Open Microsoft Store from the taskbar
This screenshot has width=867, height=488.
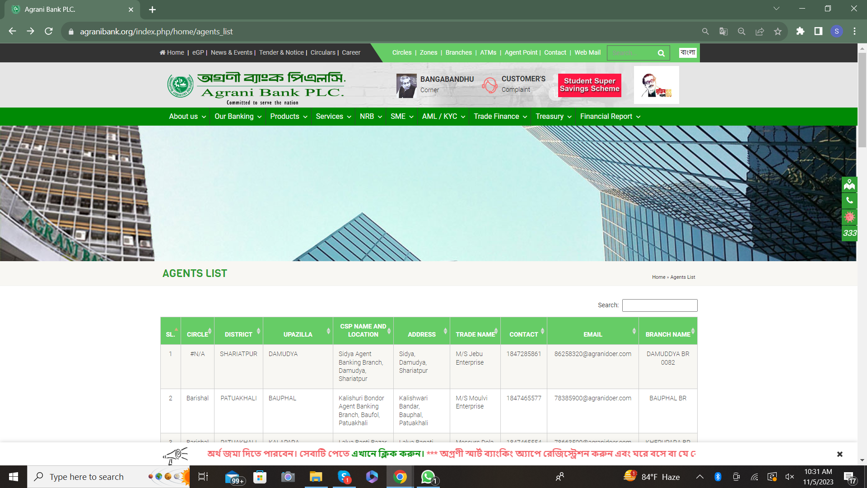(x=260, y=477)
